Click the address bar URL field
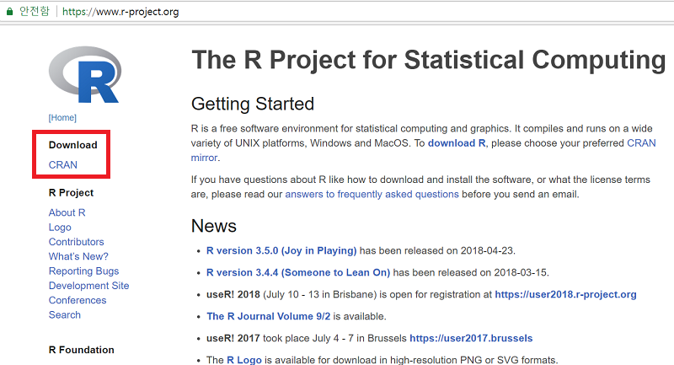This screenshot has height=365, width=674. pyautogui.click(x=120, y=12)
